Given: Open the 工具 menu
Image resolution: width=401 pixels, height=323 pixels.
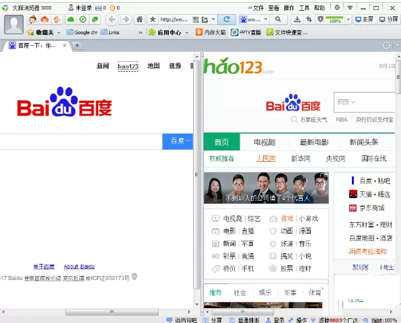Looking at the screenshot, I should point(304,8).
